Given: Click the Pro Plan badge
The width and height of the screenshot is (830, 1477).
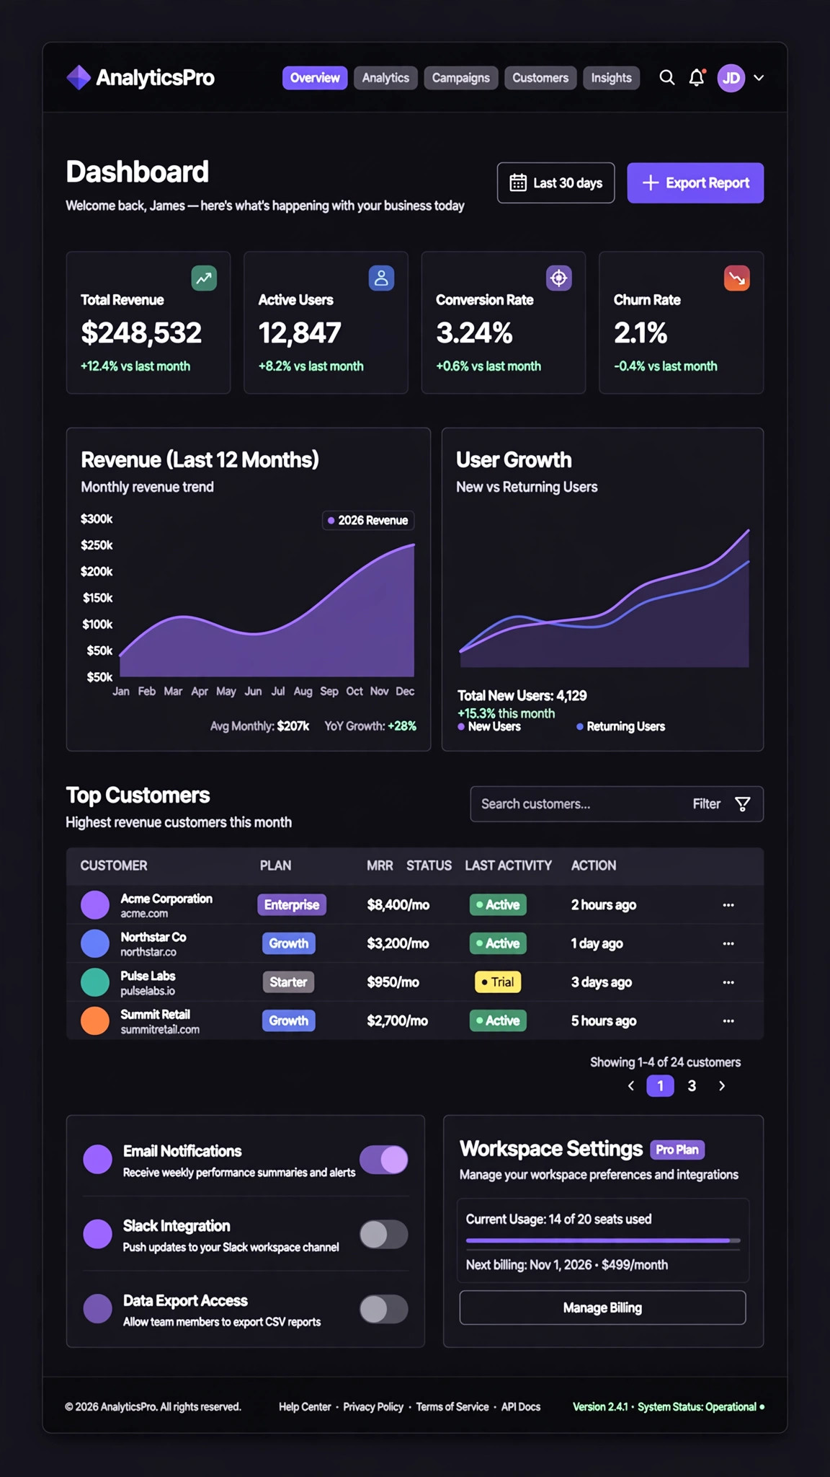Looking at the screenshot, I should pyautogui.click(x=677, y=1150).
